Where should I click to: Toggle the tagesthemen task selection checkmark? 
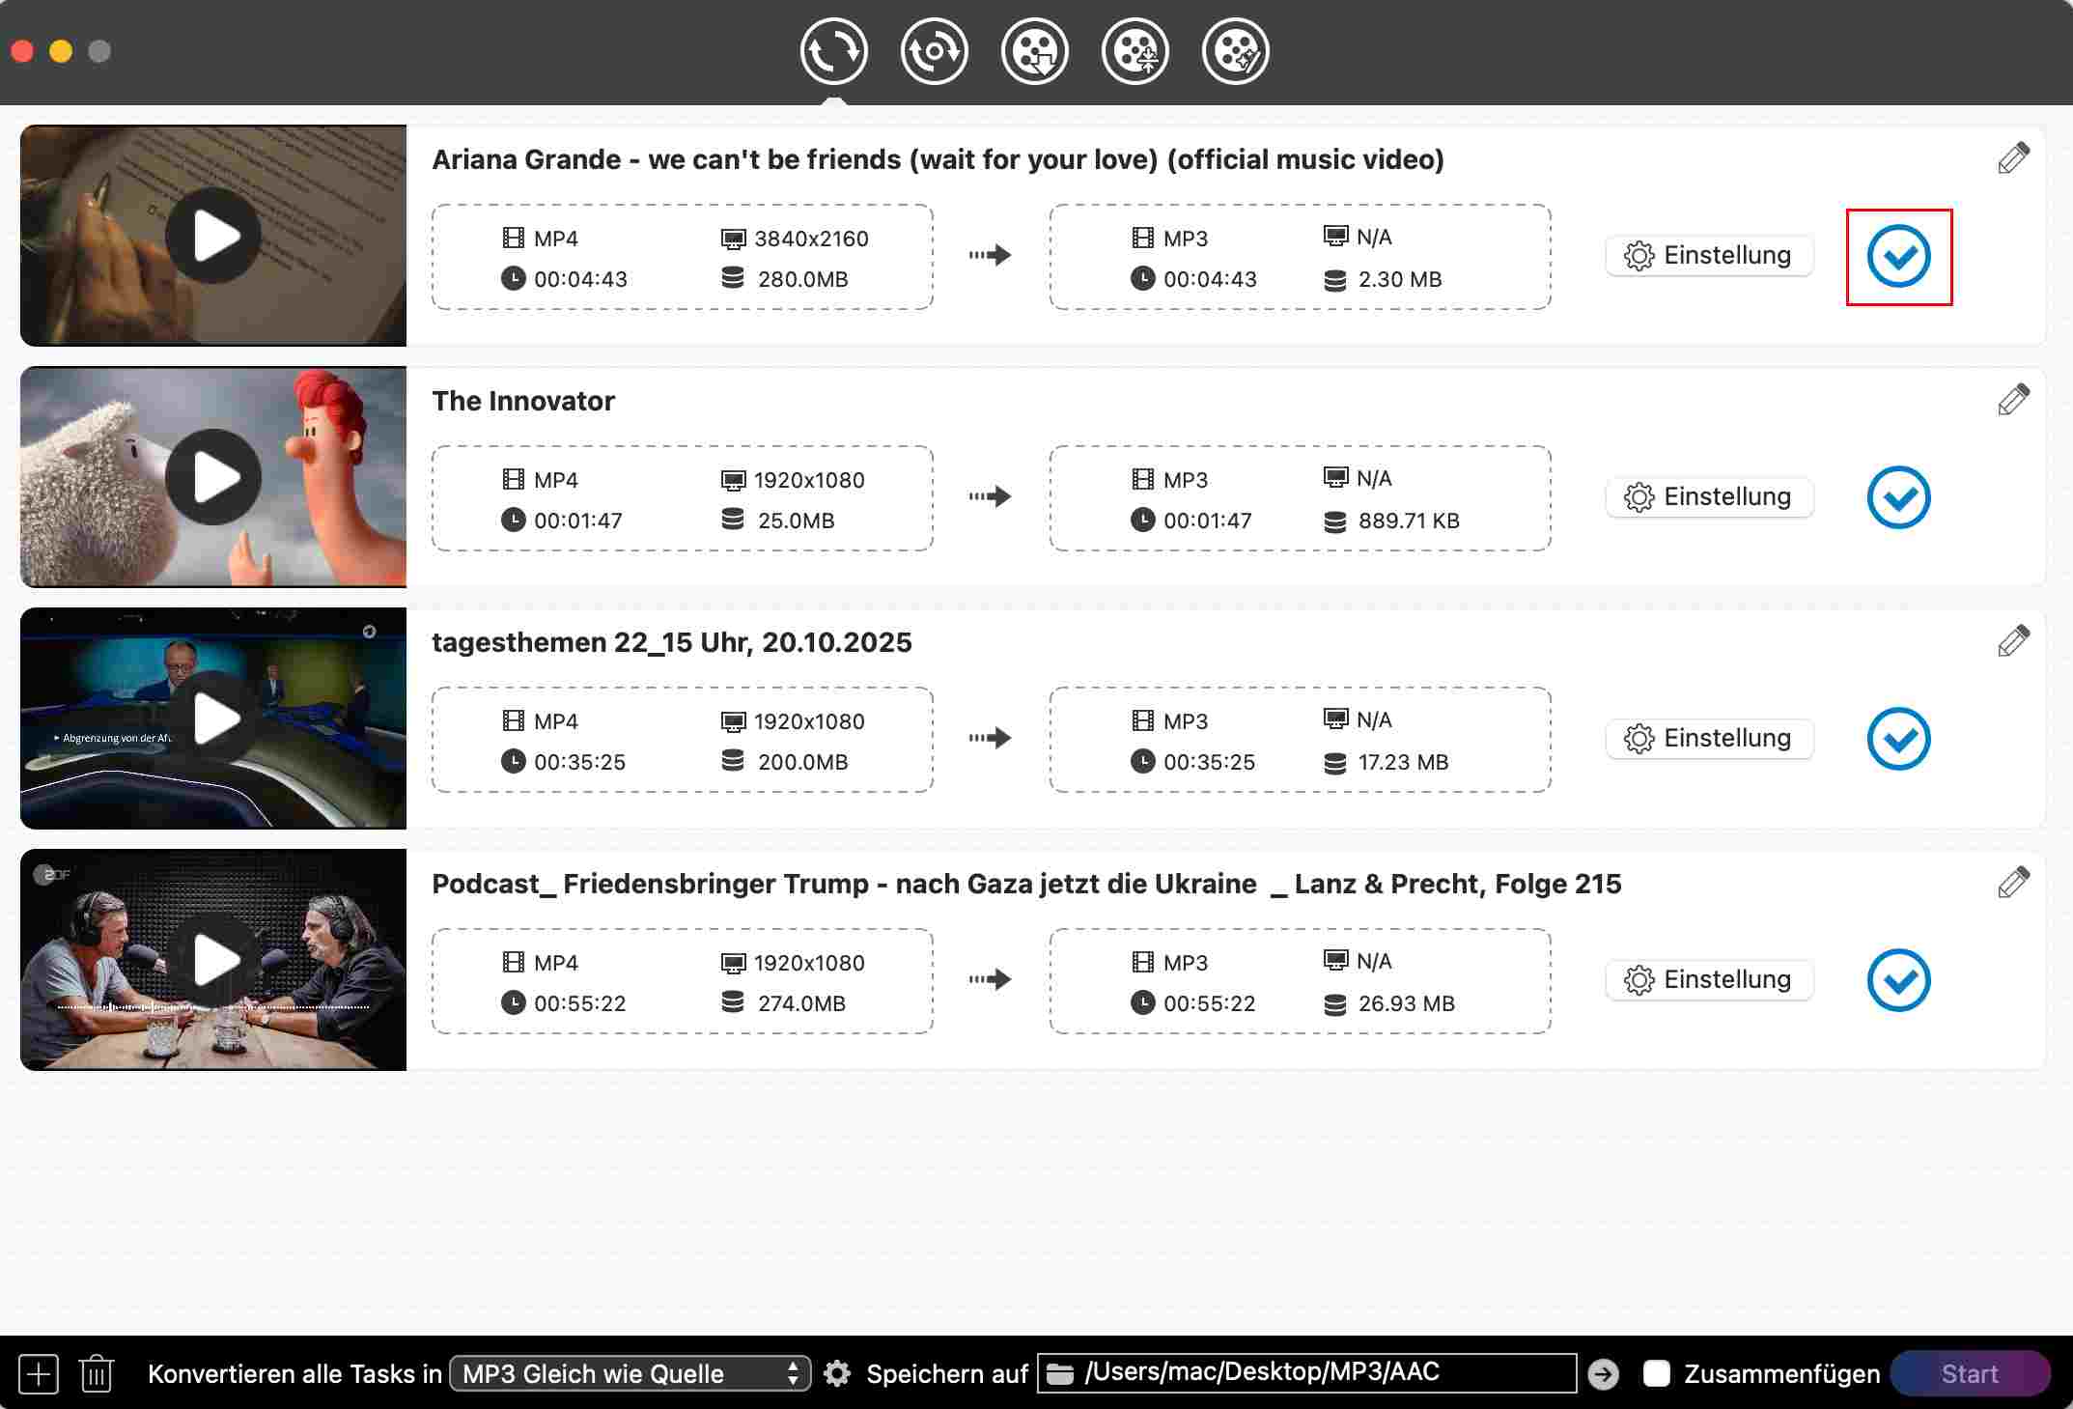1898,739
